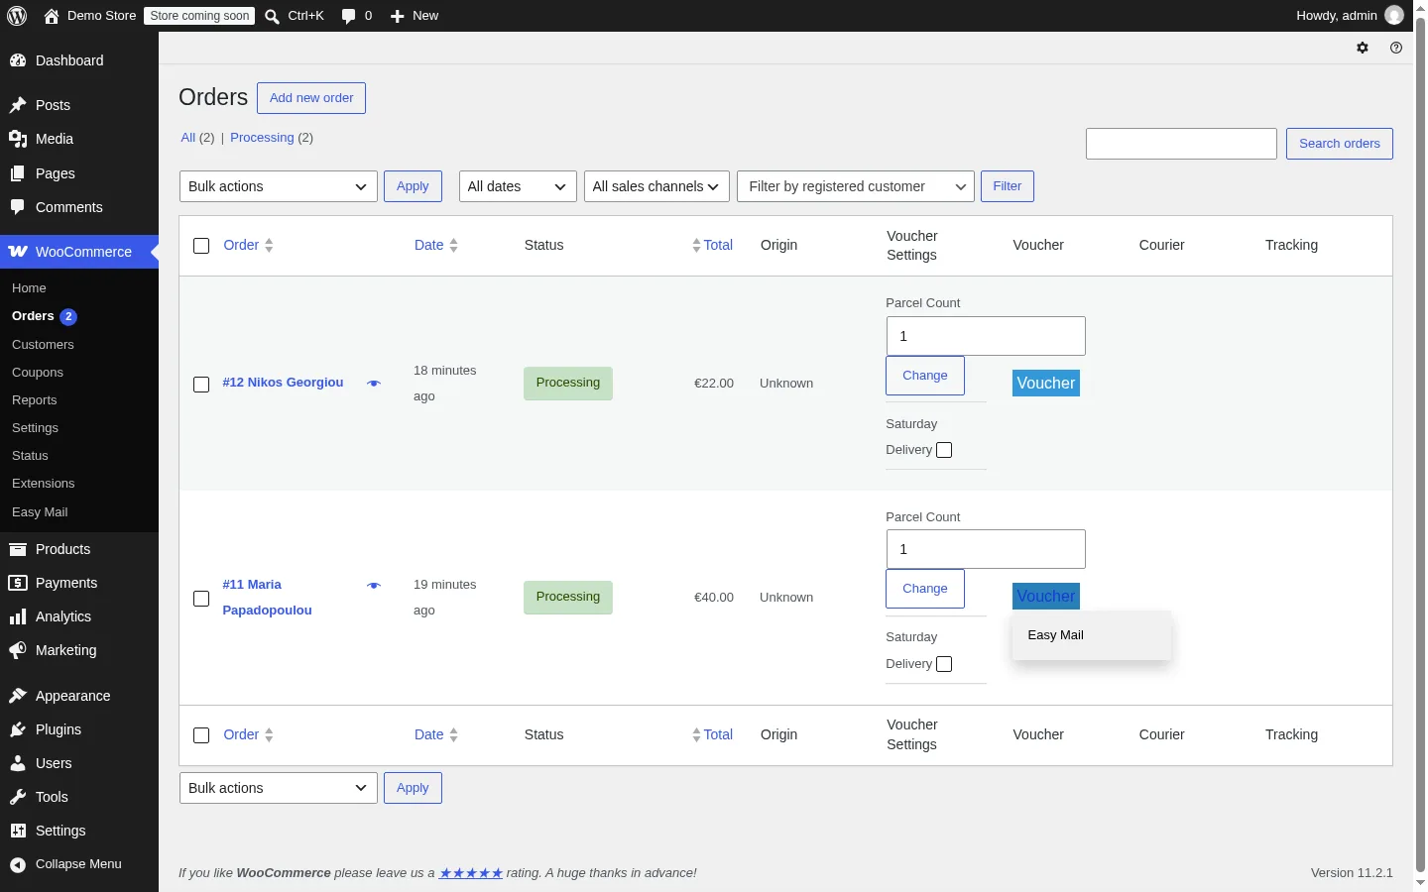Viewport: 1428px width, 892px height.
Task: Click the search magnifier icon in admin bar
Action: [x=272, y=16]
